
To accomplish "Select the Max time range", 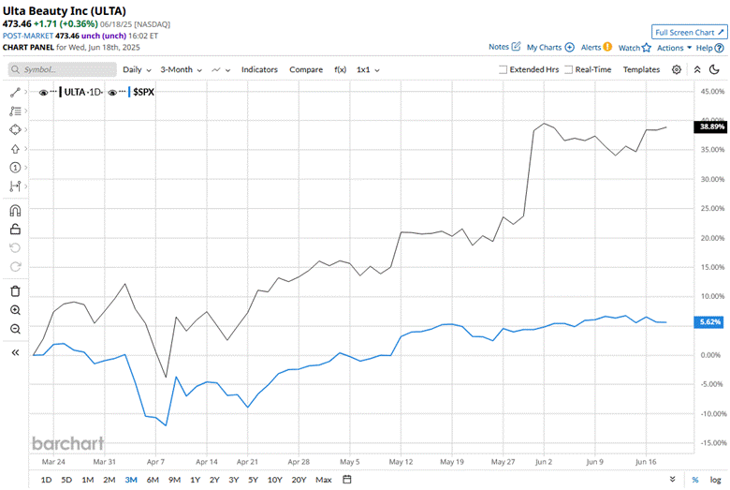I will point(324,480).
